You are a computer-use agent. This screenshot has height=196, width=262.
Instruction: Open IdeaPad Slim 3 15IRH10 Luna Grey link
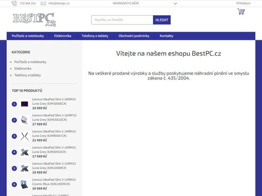pos(54,166)
